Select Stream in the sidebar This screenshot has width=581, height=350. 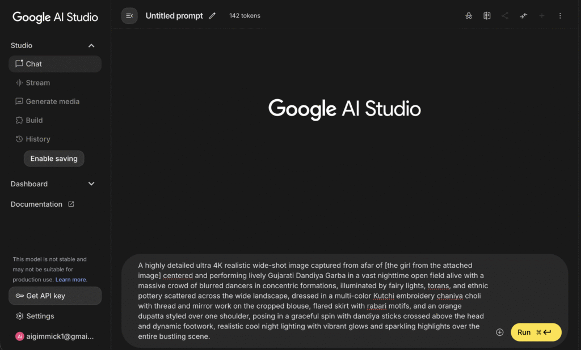(x=37, y=83)
